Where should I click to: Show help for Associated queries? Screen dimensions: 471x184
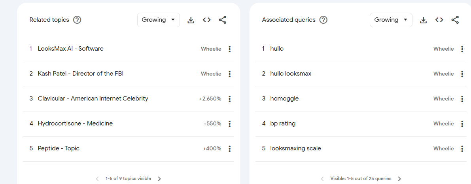pyautogui.click(x=323, y=20)
